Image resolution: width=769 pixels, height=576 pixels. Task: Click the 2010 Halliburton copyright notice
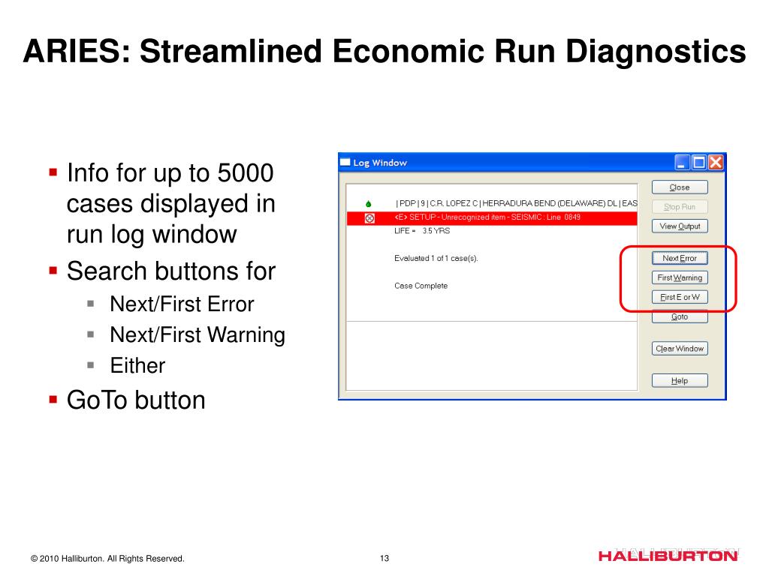[107, 558]
